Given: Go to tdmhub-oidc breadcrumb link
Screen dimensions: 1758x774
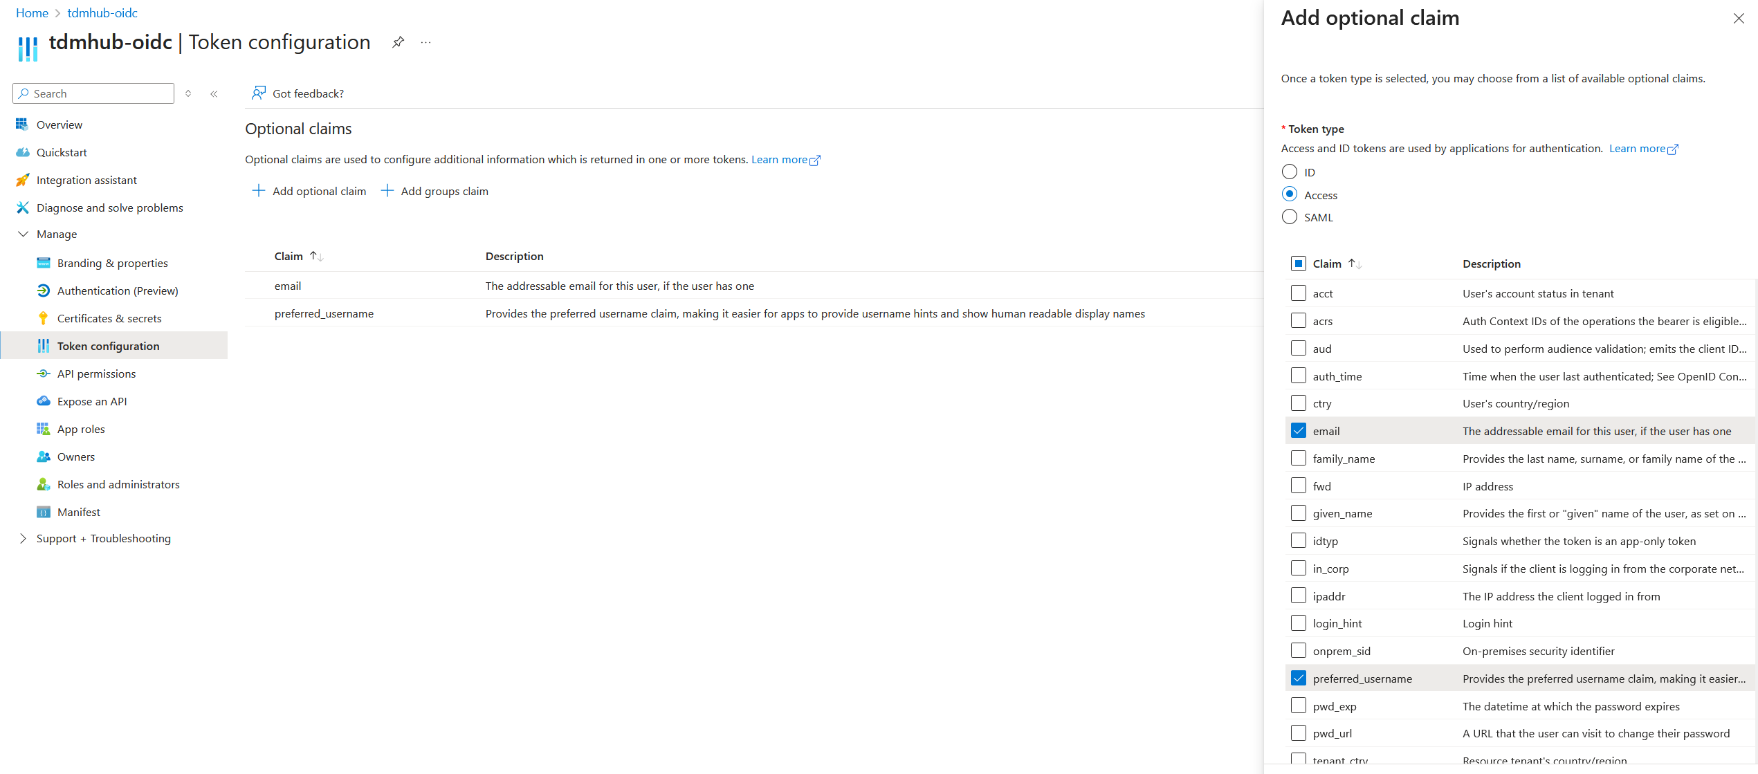Looking at the screenshot, I should 102,12.
